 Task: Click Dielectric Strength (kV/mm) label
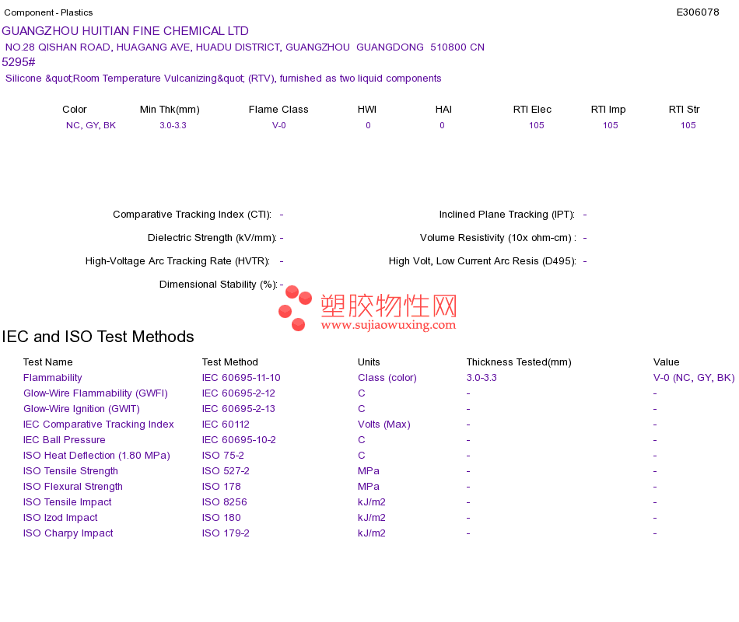pyautogui.click(x=212, y=237)
